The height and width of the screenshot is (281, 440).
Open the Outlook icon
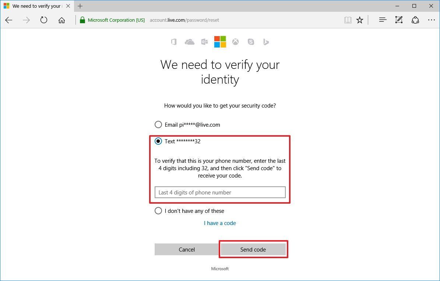coord(204,42)
